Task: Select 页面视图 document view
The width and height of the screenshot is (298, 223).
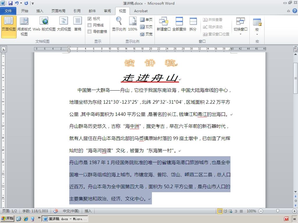Action: click(9, 27)
